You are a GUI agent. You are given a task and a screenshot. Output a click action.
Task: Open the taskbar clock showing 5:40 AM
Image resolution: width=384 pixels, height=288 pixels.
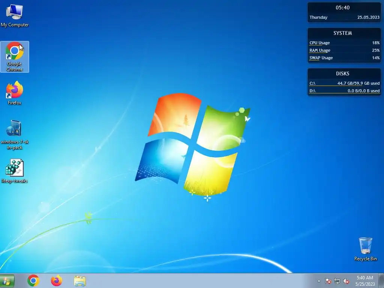click(365, 281)
